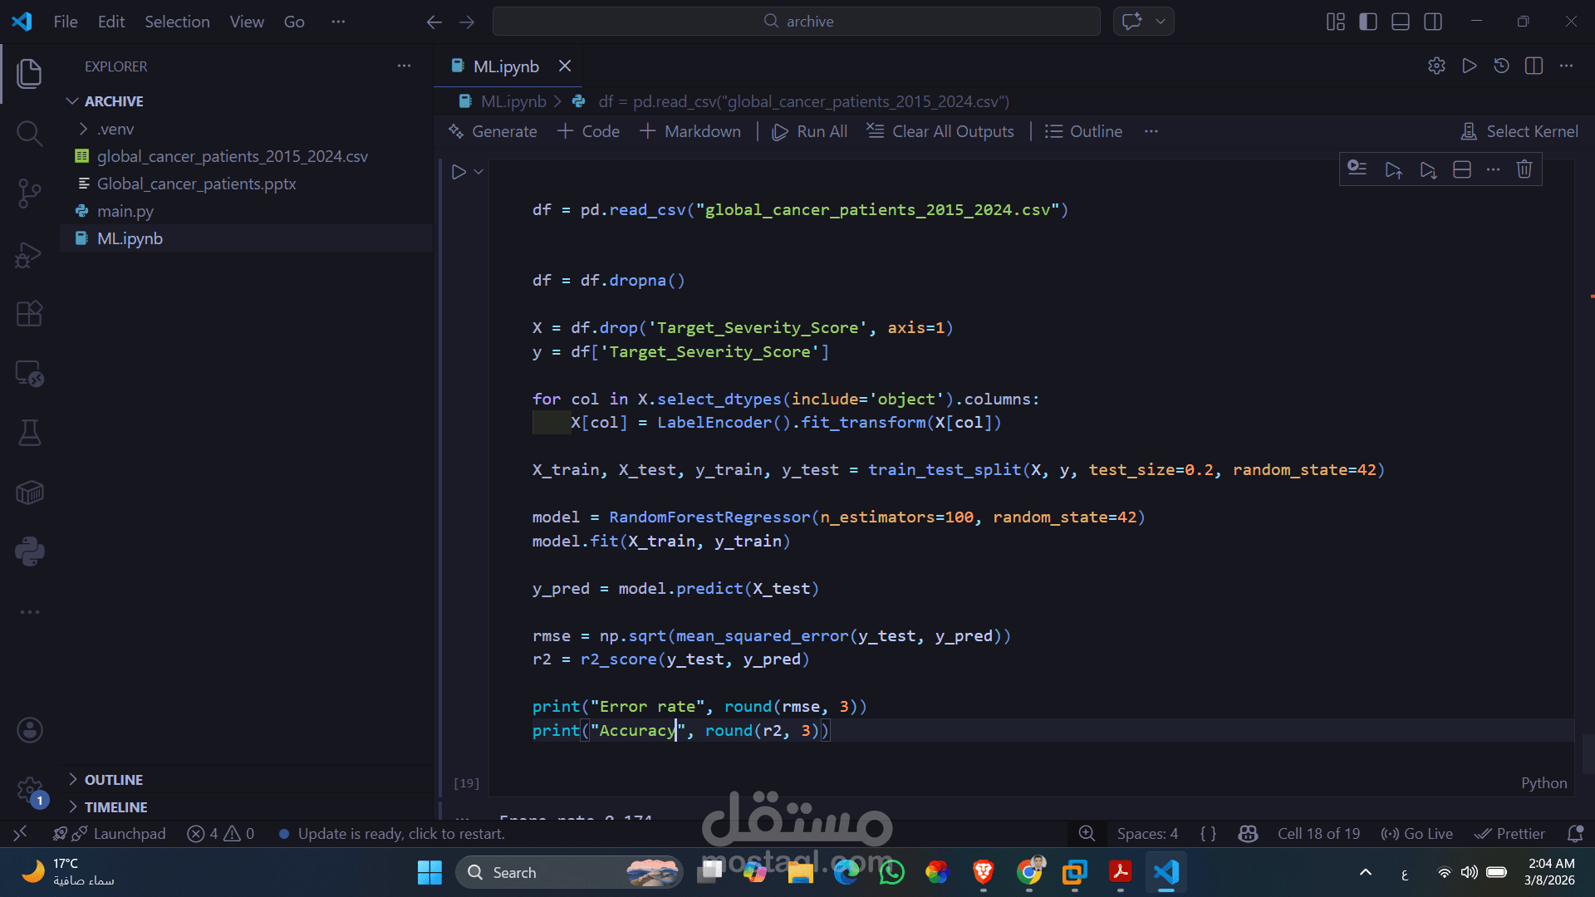Click Generate in notebook toolbar
This screenshot has height=897, width=1595.
pos(493,131)
